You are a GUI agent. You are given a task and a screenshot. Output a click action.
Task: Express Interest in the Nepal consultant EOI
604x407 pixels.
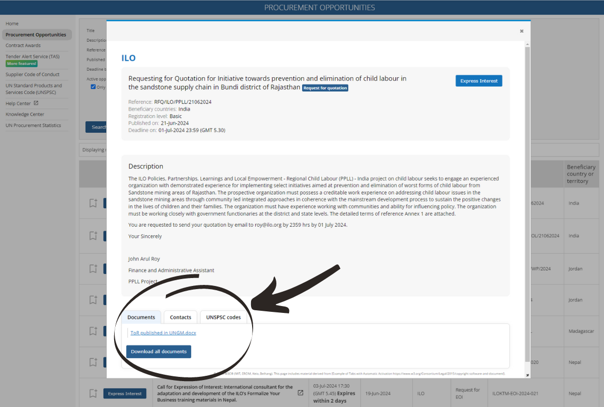[125, 393]
